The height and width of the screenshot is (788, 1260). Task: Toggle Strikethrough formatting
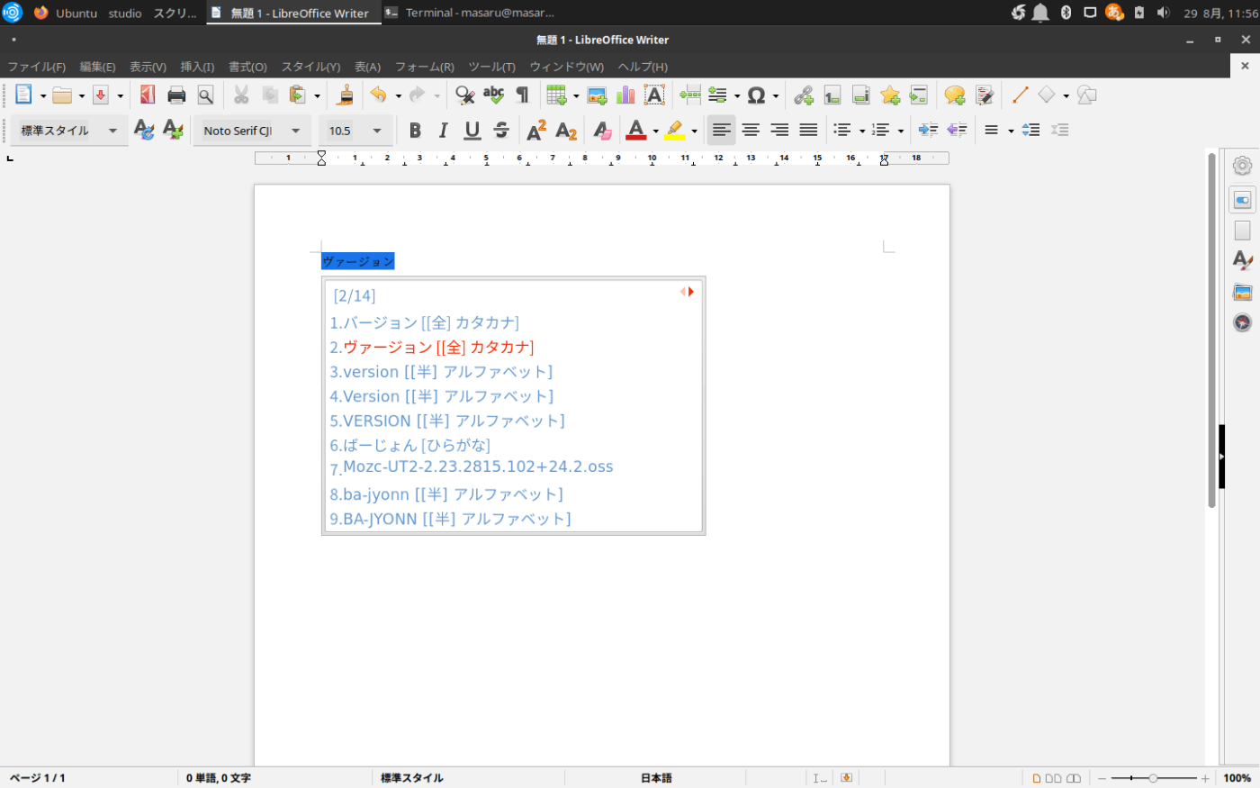501,130
